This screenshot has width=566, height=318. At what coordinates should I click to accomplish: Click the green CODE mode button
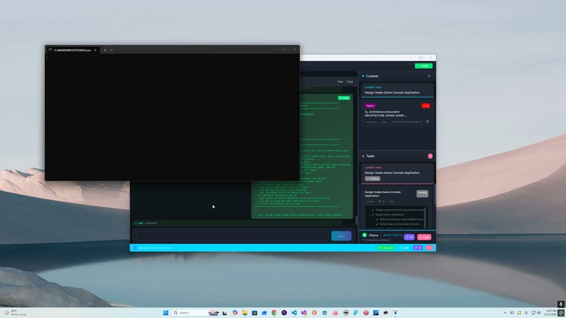click(x=424, y=66)
